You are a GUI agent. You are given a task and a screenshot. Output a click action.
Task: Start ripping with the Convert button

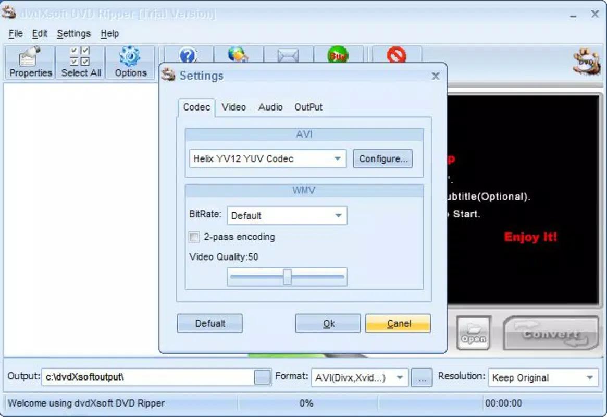coord(551,333)
